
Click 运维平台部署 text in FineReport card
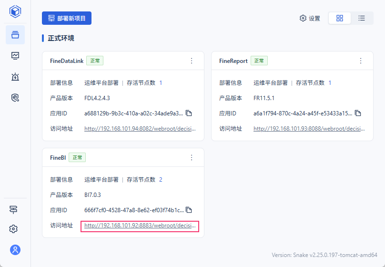click(x=271, y=83)
